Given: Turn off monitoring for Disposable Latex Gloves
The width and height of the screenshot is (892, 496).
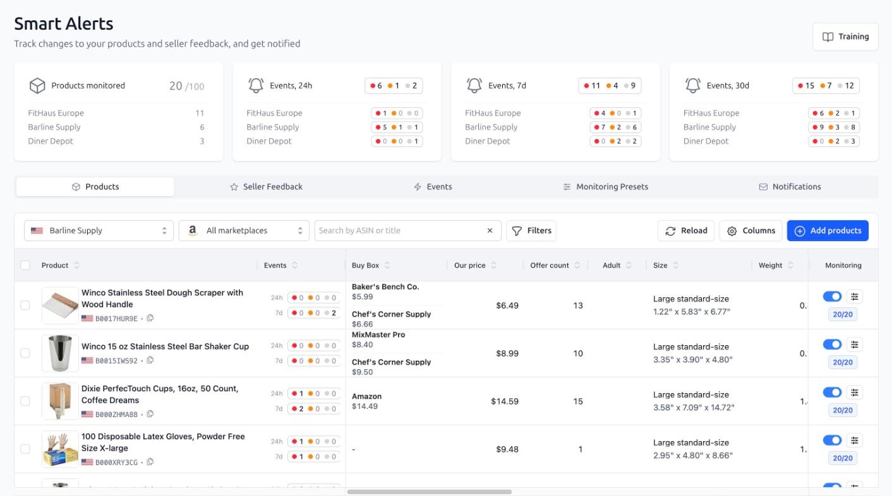Looking at the screenshot, I should tap(832, 440).
